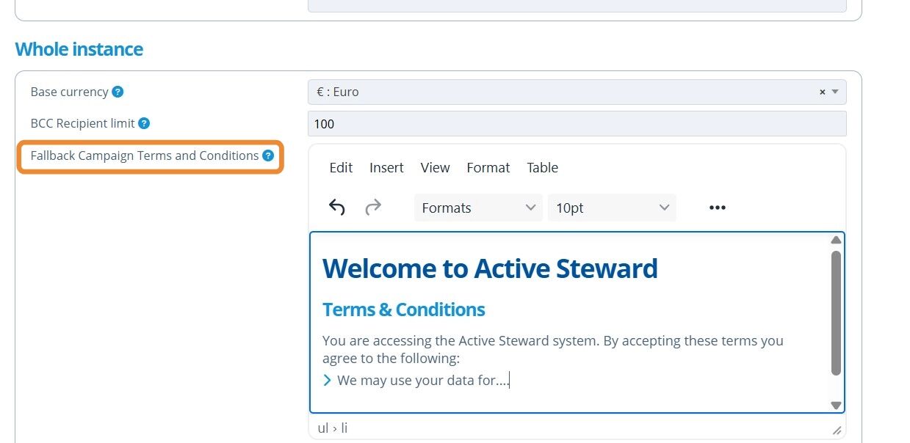Click the 'We may use your data for....' bullet

423,380
